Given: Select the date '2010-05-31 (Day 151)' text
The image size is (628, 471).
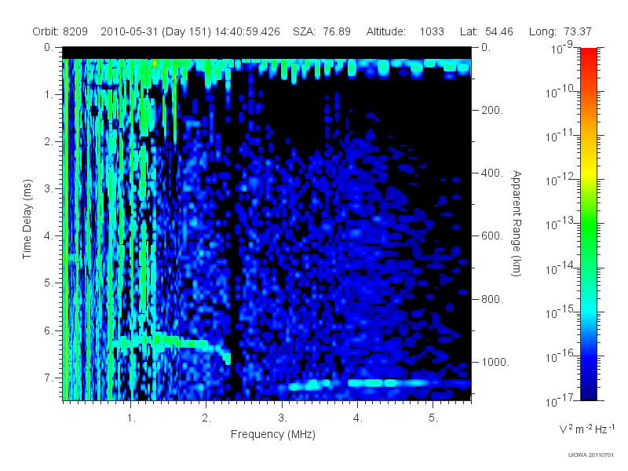Looking at the screenshot, I should point(155,31).
